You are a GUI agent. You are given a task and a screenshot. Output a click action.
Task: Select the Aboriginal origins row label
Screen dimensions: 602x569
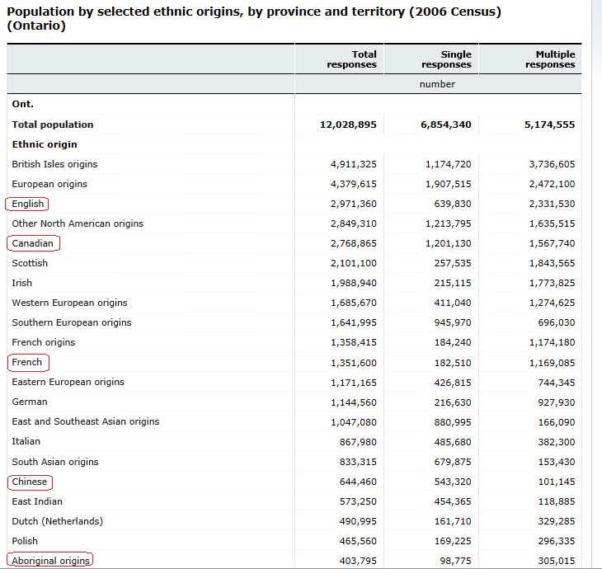pyautogui.click(x=50, y=561)
